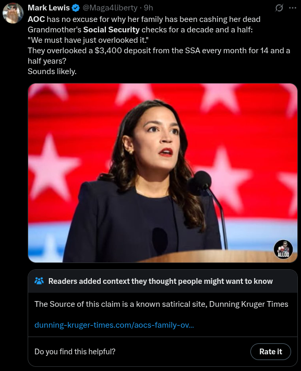Viewport: 301px width, 371px height.
Task: Follow the dunning-kruger-times.com link
Action: tap(114, 325)
